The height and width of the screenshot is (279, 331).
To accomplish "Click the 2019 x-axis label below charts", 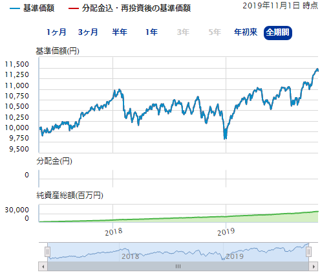I will pyautogui.click(x=226, y=232).
